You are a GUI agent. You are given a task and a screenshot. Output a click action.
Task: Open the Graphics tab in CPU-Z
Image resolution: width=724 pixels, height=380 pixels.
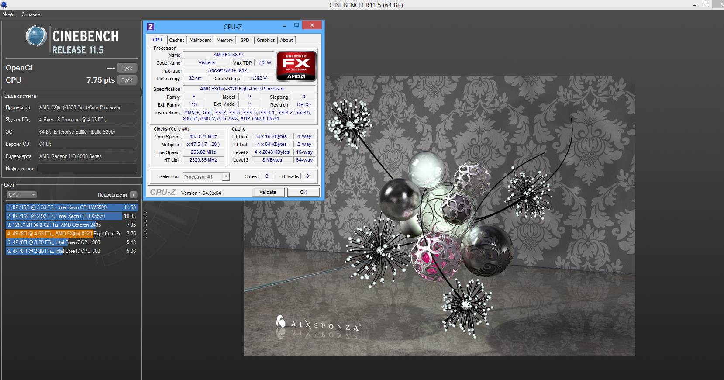[x=266, y=40]
